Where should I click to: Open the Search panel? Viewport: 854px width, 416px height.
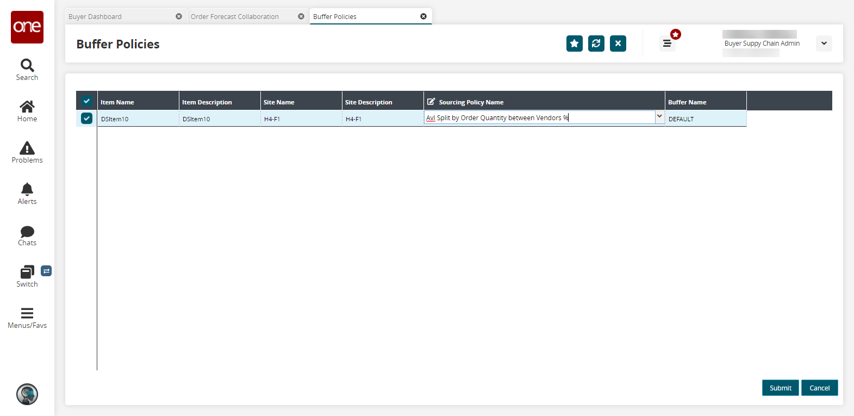click(27, 70)
